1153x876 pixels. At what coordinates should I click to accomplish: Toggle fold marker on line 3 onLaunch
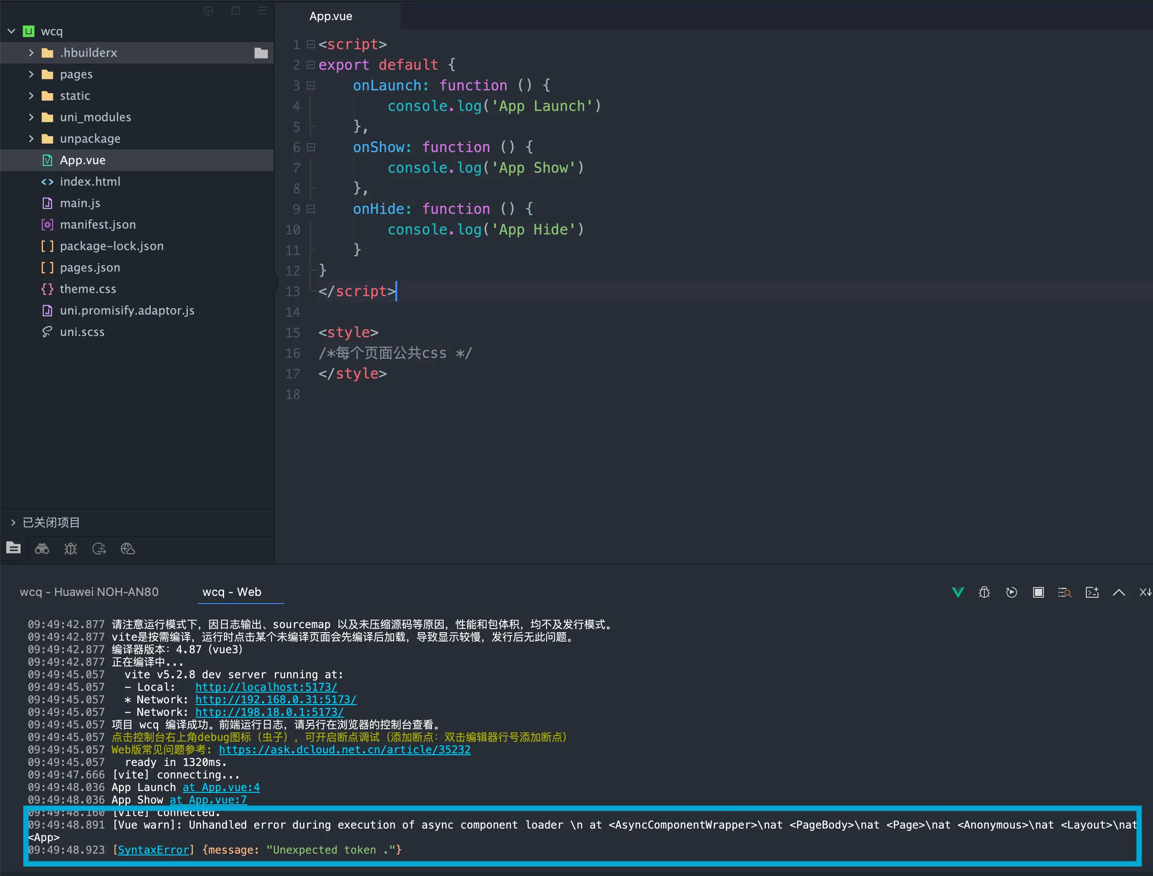(311, 85)
